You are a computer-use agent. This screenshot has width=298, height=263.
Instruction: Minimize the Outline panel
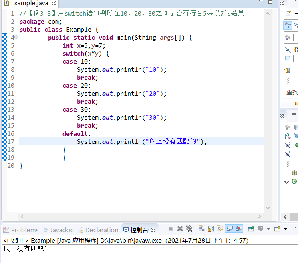coord(294,114)
